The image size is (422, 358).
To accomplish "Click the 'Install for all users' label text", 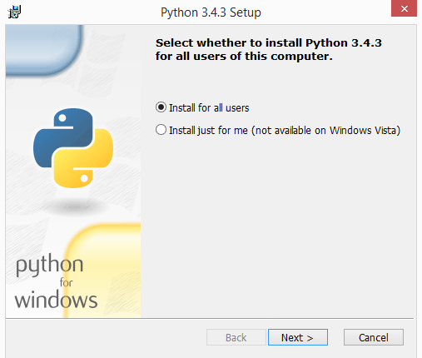I will tap(209, 108).
